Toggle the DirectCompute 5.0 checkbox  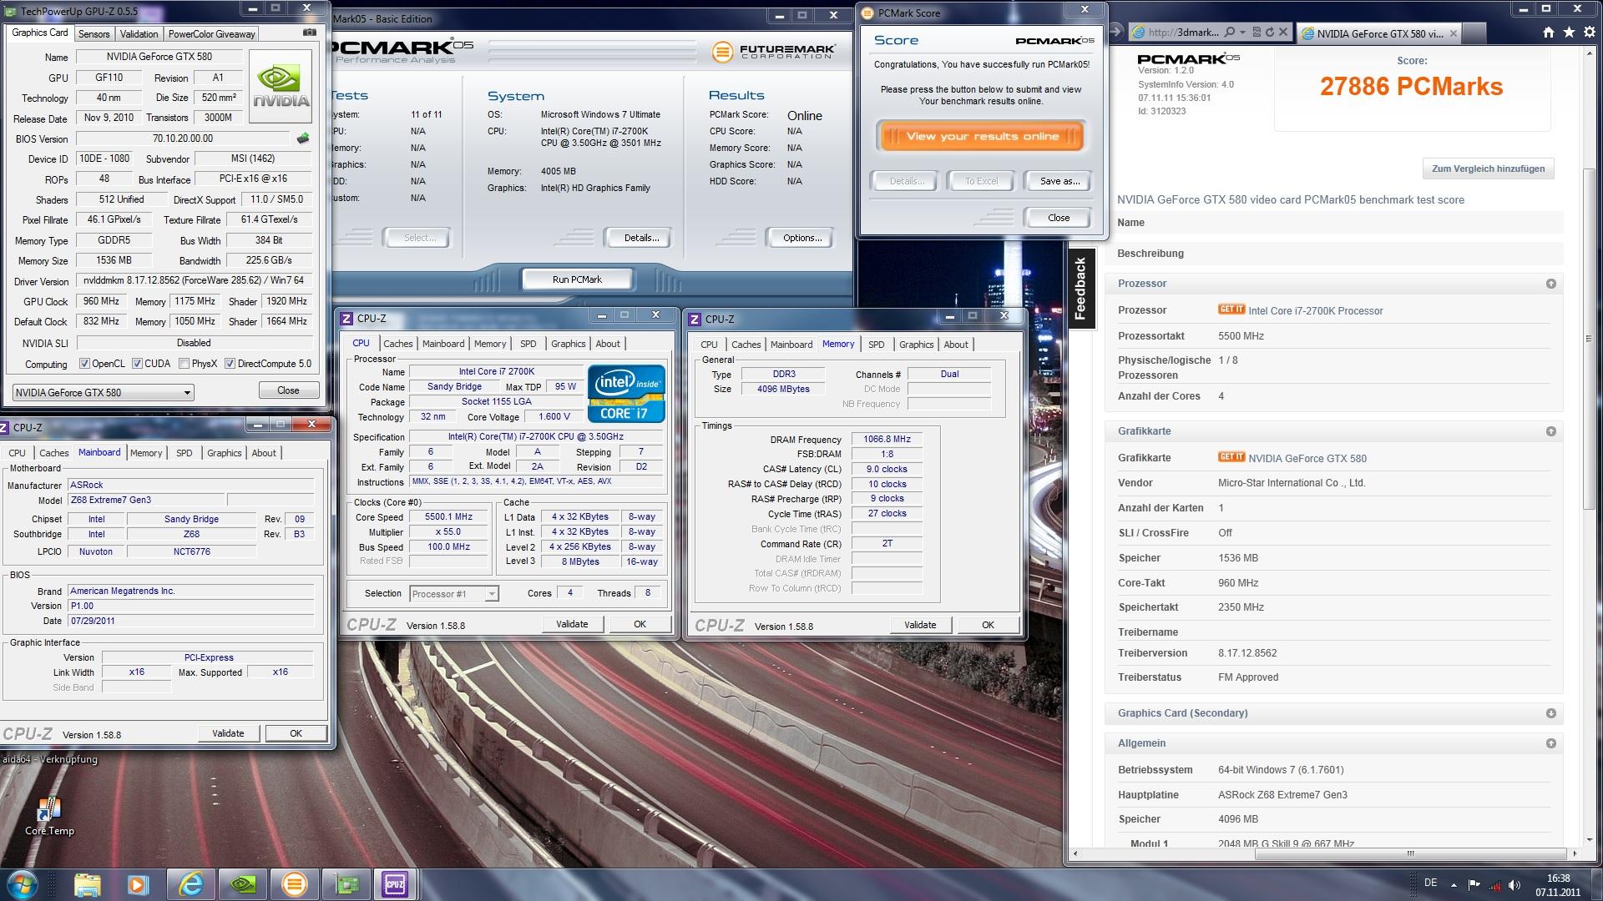pyautogui.click(x=230, y=364)
